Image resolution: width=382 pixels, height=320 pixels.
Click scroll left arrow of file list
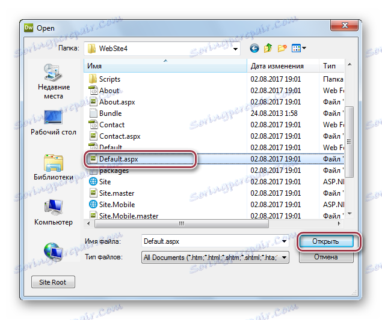pos(88,223)
